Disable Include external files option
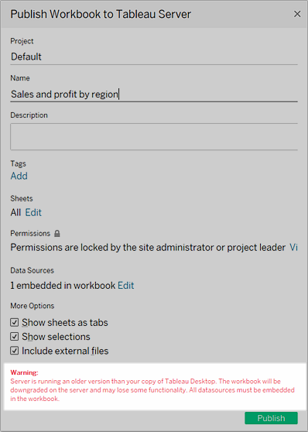The width and height of the screenshot is (308, 432). pyautogui.click(x=15, y=351)
